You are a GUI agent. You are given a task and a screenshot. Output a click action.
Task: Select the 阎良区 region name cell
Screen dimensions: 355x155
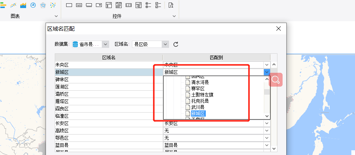(x=109, y=109)
